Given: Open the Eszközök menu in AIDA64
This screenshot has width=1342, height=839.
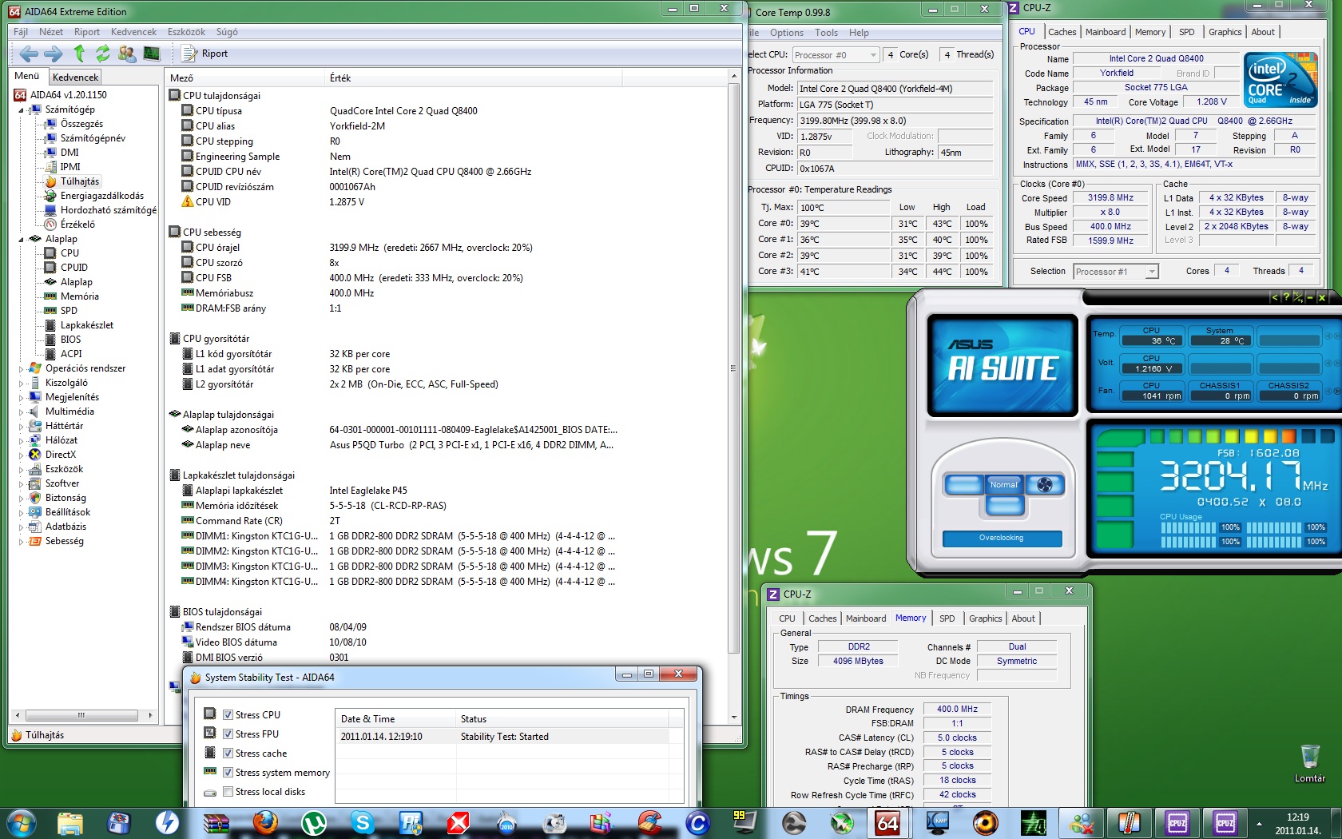Looking at the screenshot, I should tap(186, 32).
